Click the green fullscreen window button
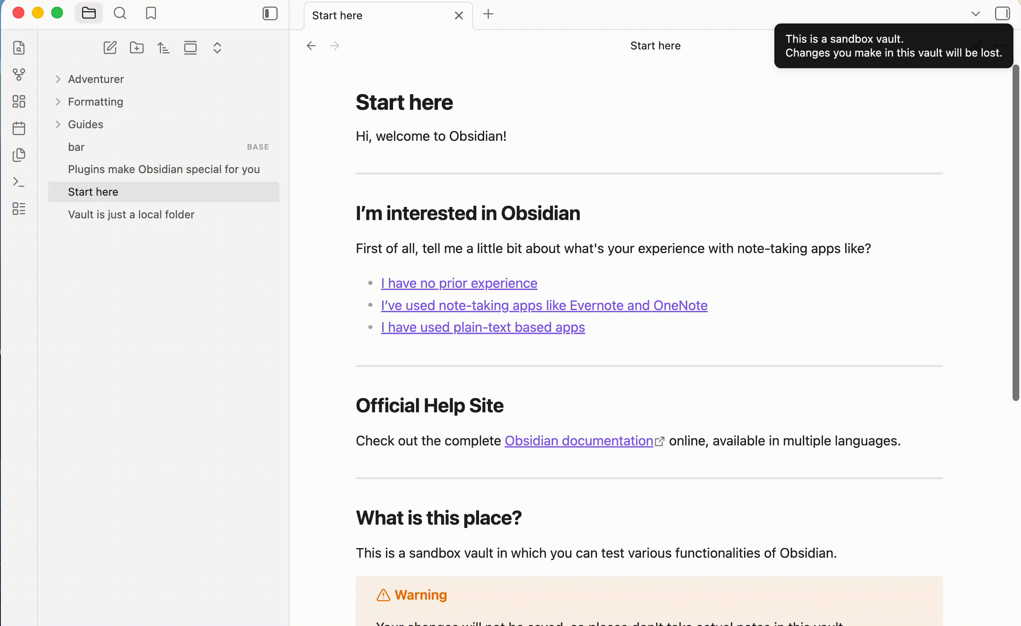This screenshot has width=1021, height=626. coord(57,13)
